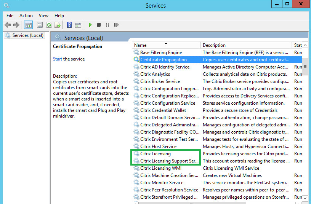Select the Citrix Environment Test Service row
311x204 pixels.
pyautogui.click(x=218, y=139)
